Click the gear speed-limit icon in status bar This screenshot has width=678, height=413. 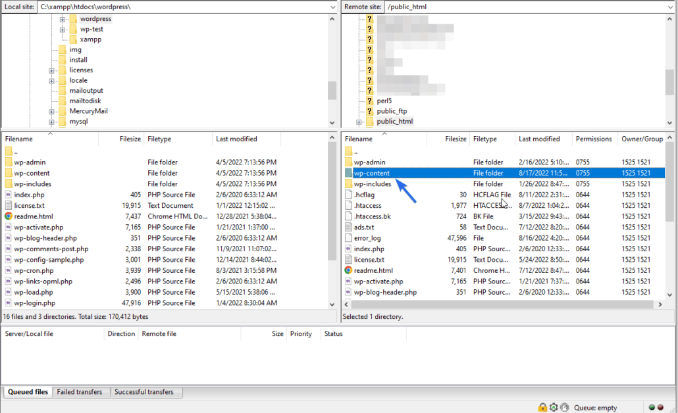(554, 407)
